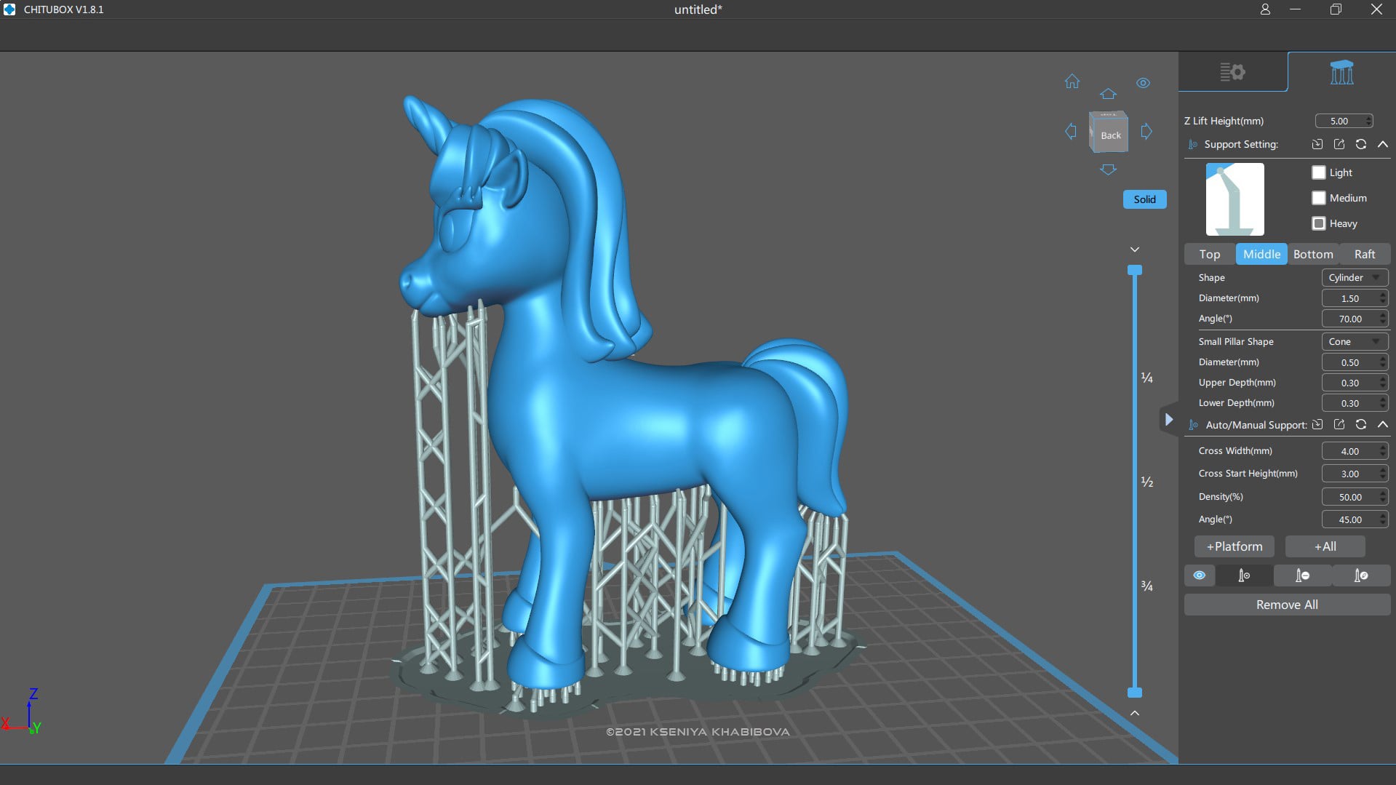The image size is (1396, 785).
Task: Click the +All supports button
Action: 1325,546
